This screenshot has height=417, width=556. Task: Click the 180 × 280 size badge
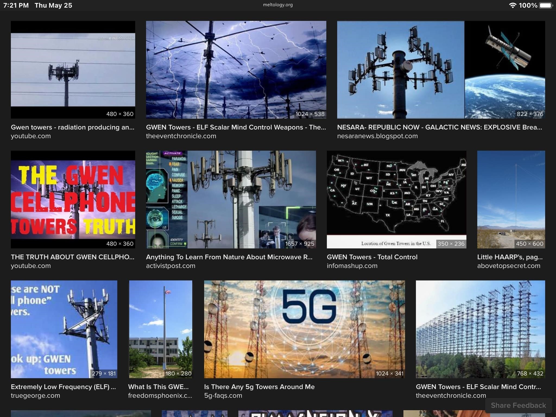pos(179,374)
